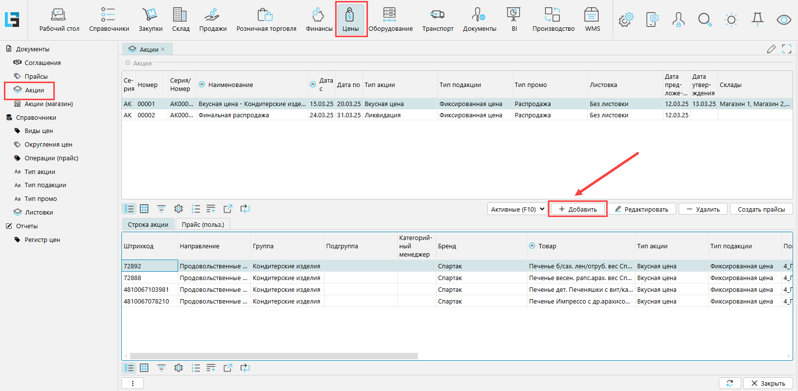Click the horizontal scrollbar of the lower table
Viewport: 798px width, 391px height.
(274, 356)
